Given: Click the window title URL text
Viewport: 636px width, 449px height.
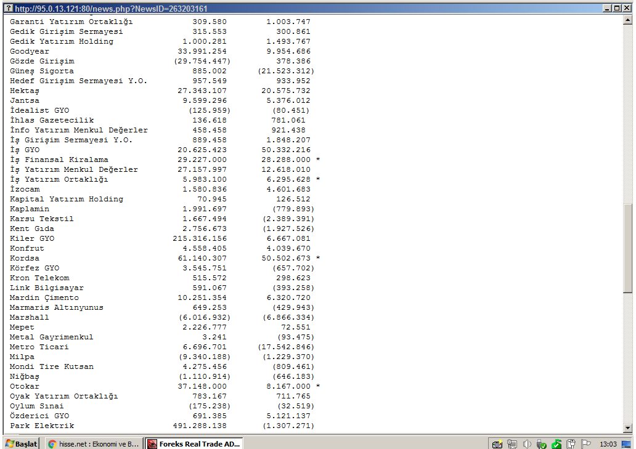Looking at the screenshot, I should [111, 9].
